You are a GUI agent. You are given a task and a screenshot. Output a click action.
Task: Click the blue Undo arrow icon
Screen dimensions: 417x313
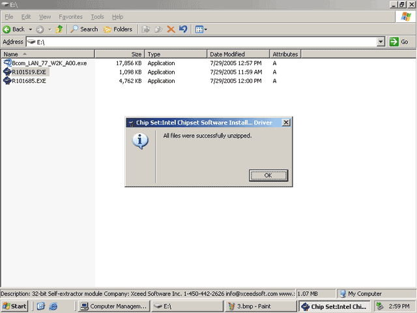pyautogui.click(x=183, y=29)
